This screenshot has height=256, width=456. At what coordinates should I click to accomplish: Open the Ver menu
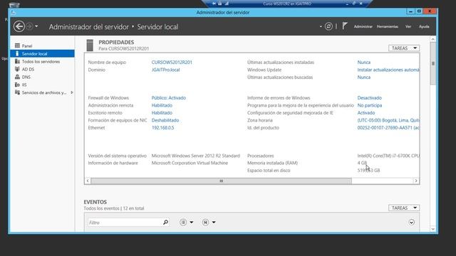(x=408, y=26)
